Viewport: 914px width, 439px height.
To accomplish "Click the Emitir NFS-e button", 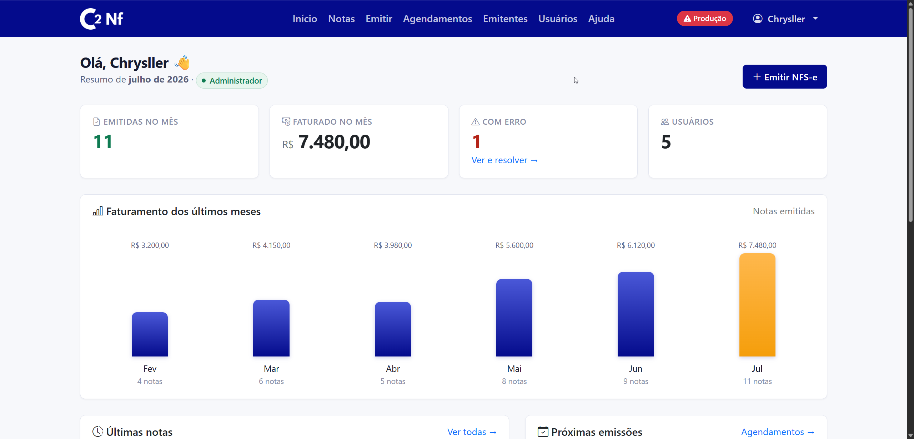I will click(785, 76).
